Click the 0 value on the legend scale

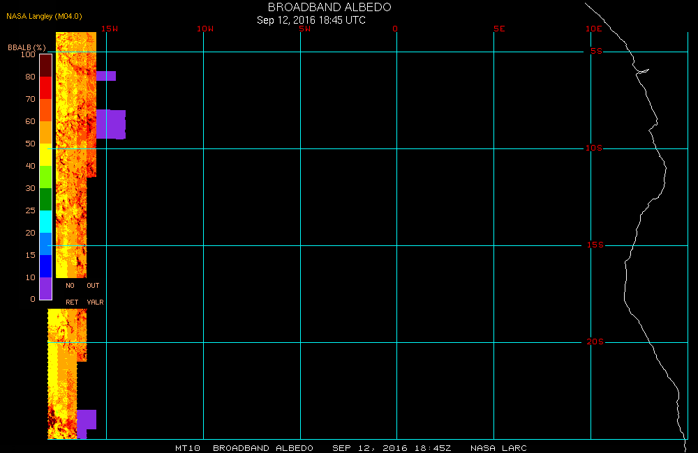pos(33,299)
